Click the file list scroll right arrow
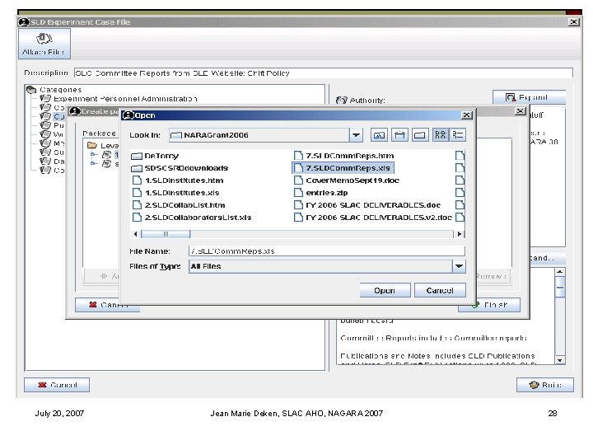593x445 pixels. point(459,234)
